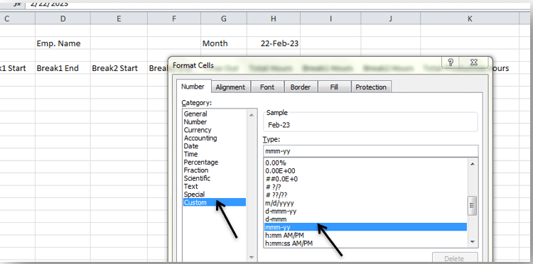Click Category list scroll up arrow

[252, 116]
